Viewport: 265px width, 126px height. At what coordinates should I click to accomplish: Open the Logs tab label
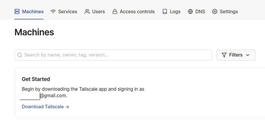[x=175, y=12]
